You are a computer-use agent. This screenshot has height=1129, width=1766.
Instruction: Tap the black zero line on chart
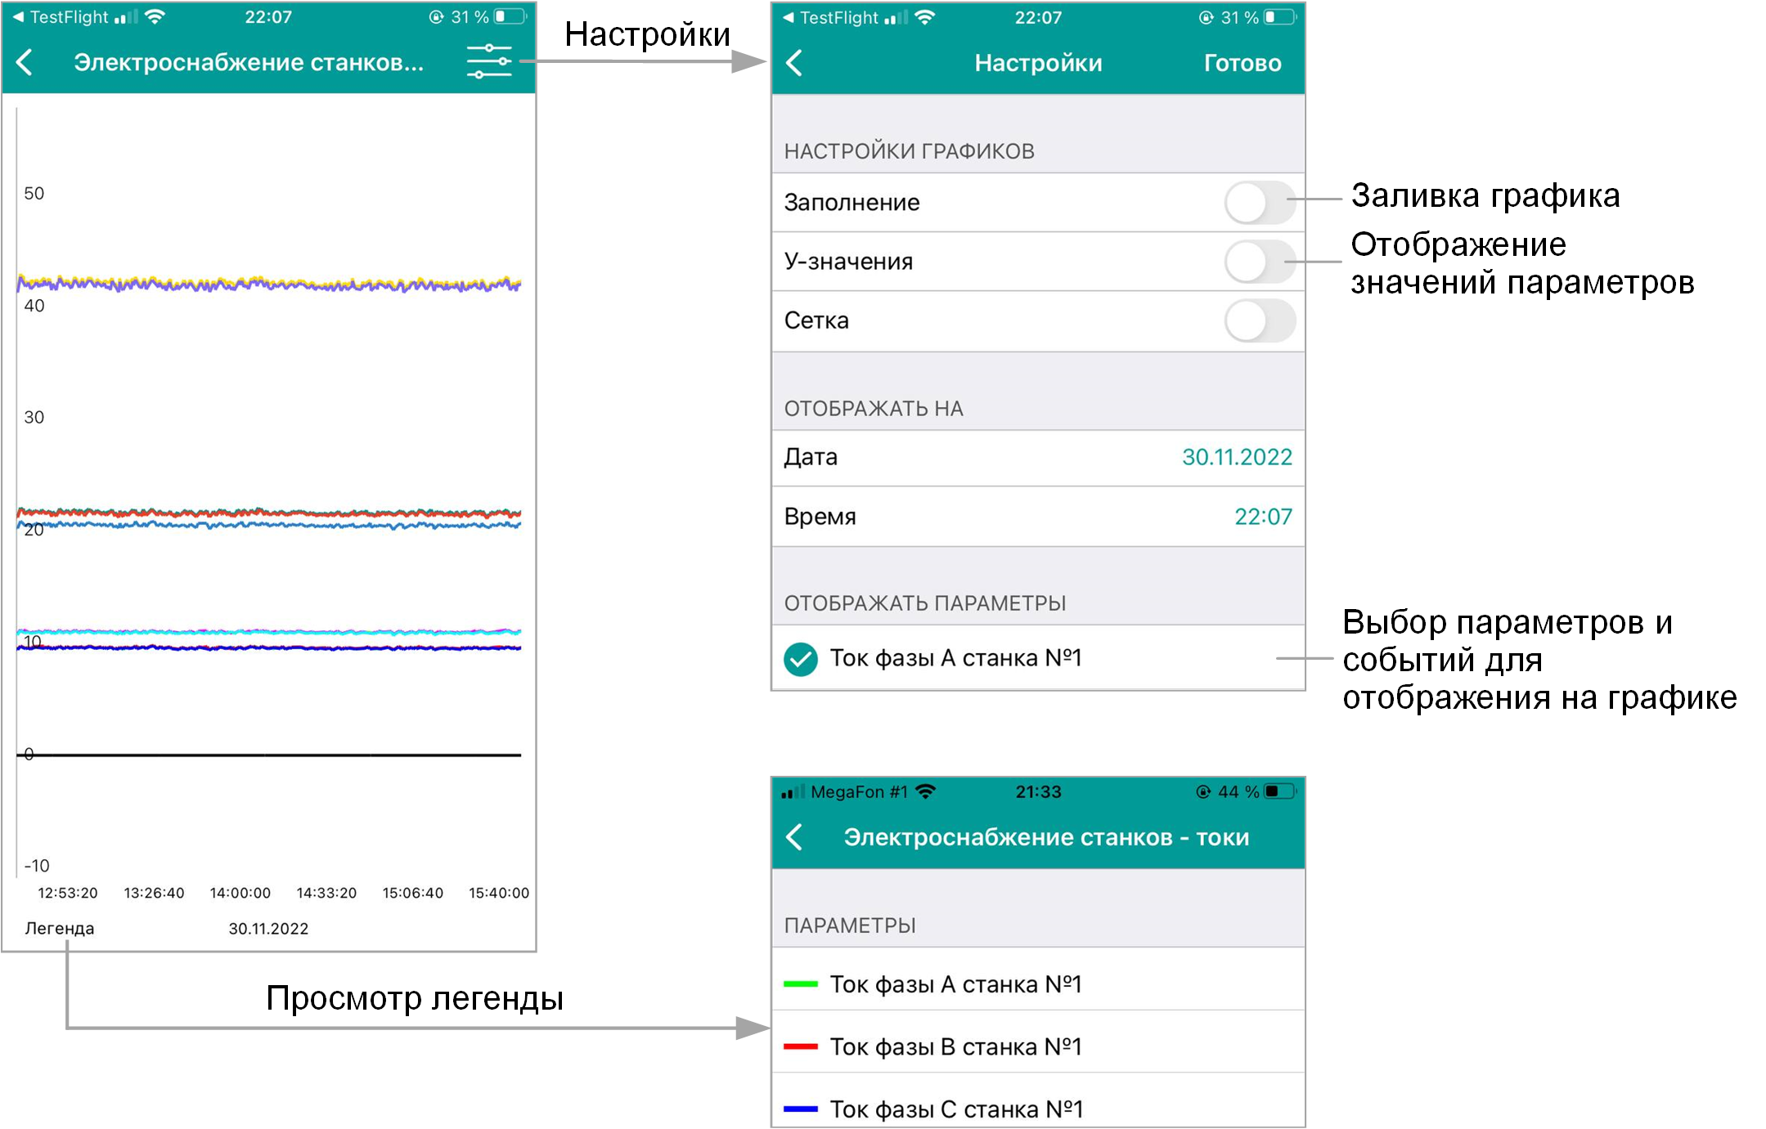[x=270, y=755]
